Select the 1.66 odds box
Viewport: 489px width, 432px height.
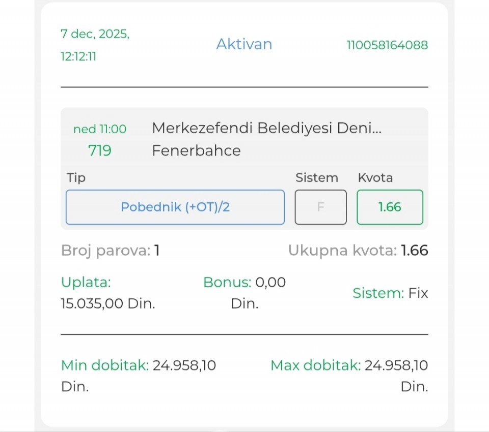coord(390,207)
